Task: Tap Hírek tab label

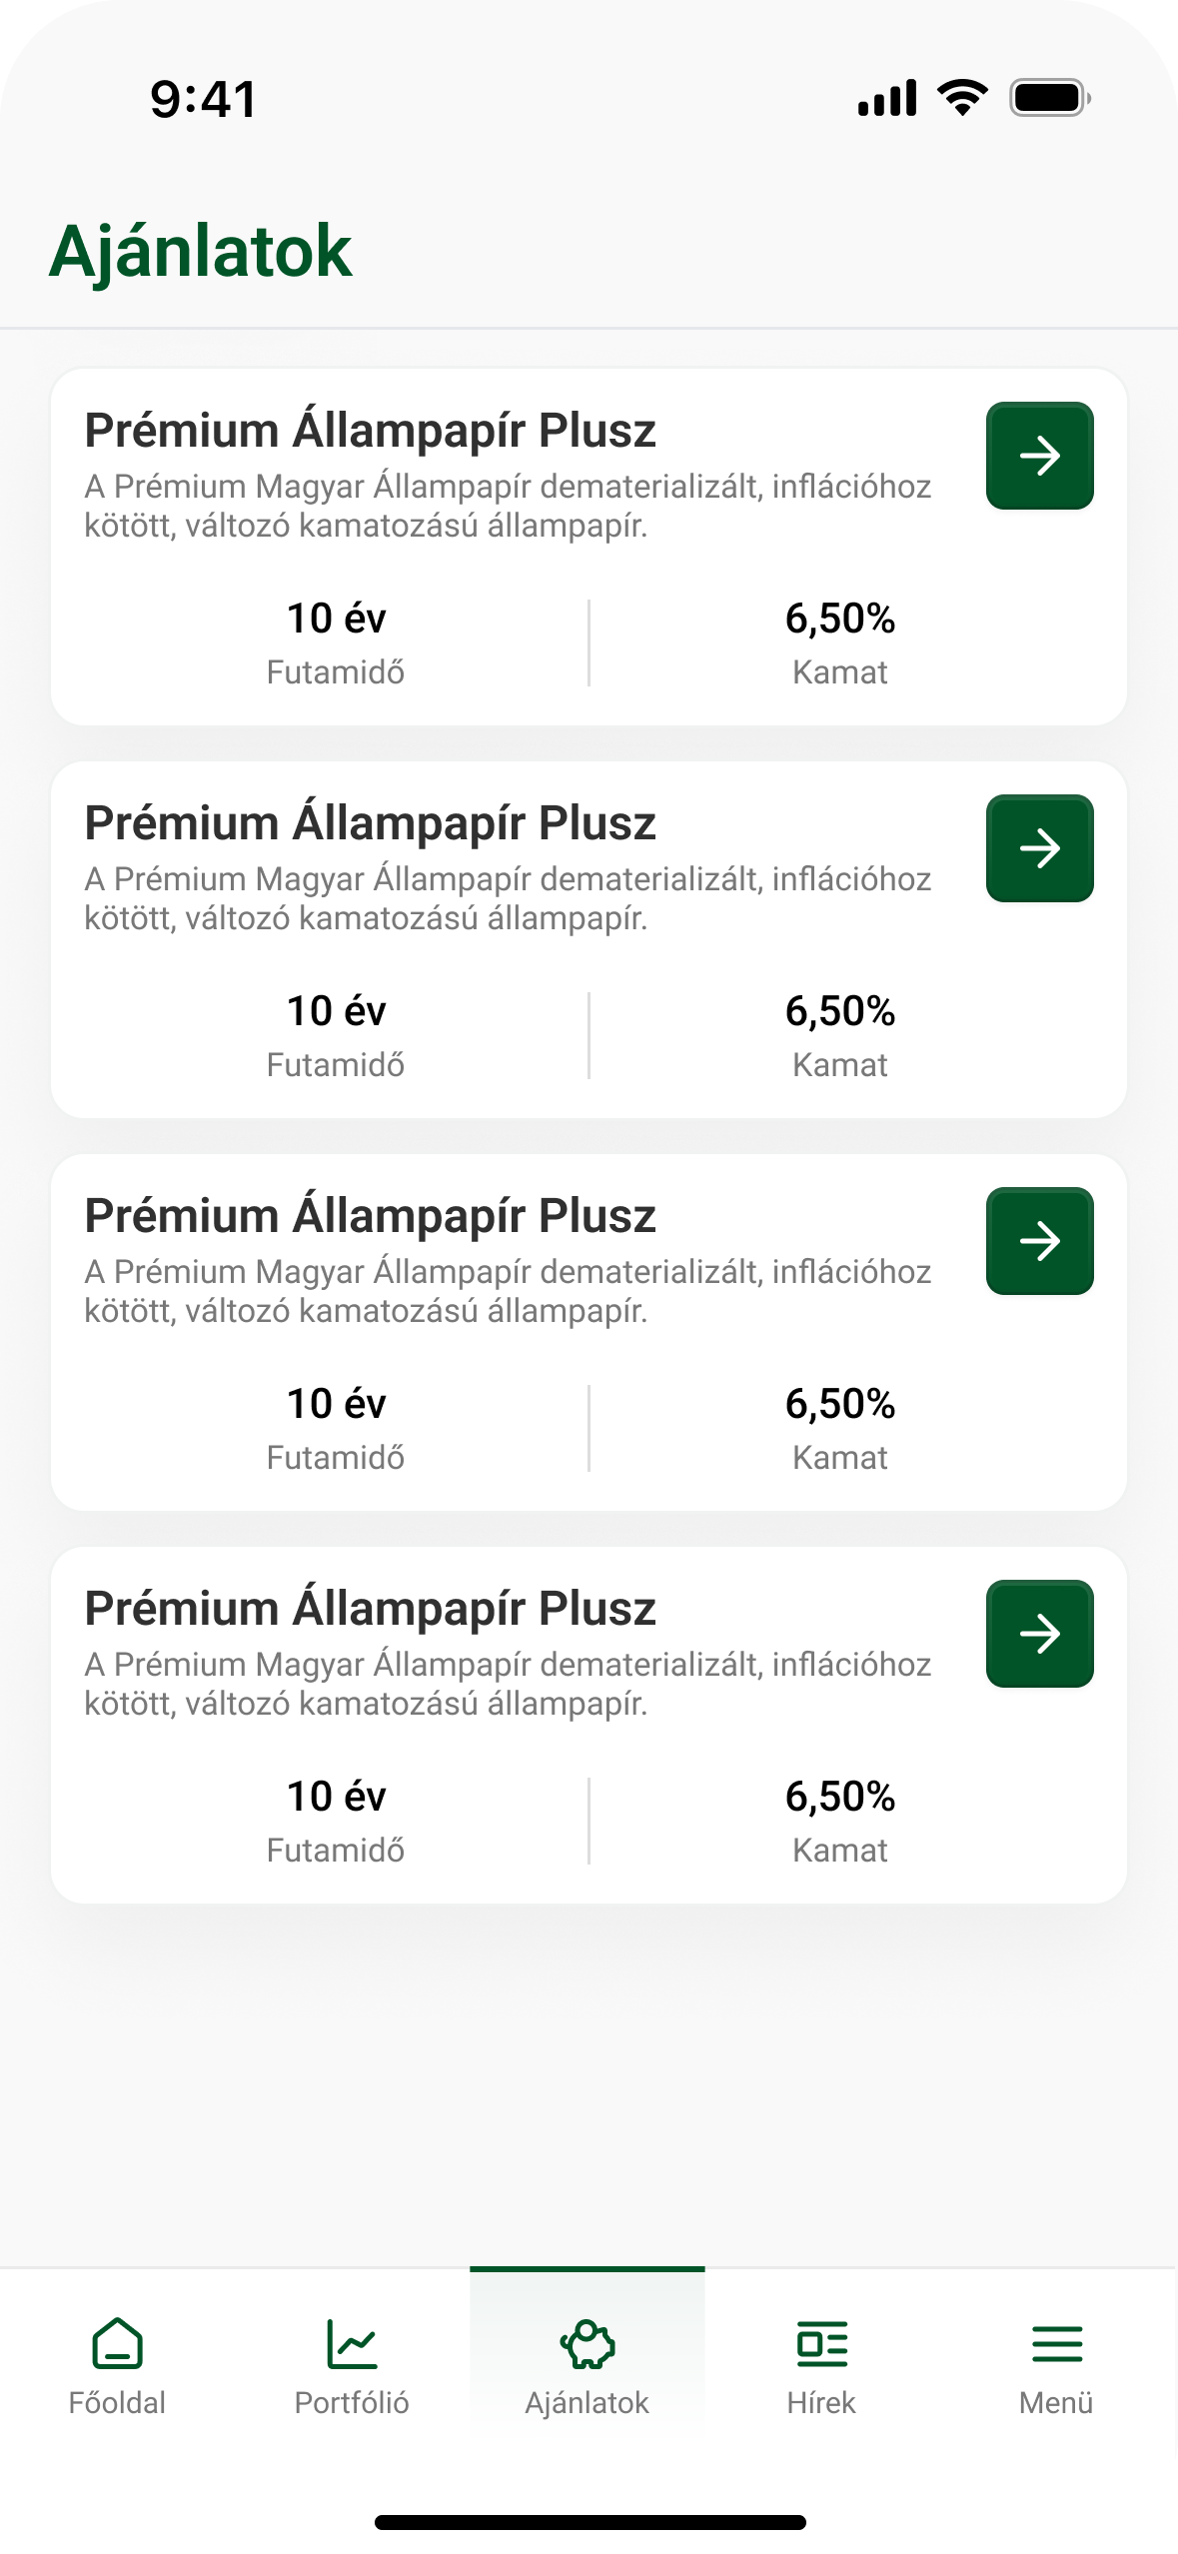Action: (821, 2403)
